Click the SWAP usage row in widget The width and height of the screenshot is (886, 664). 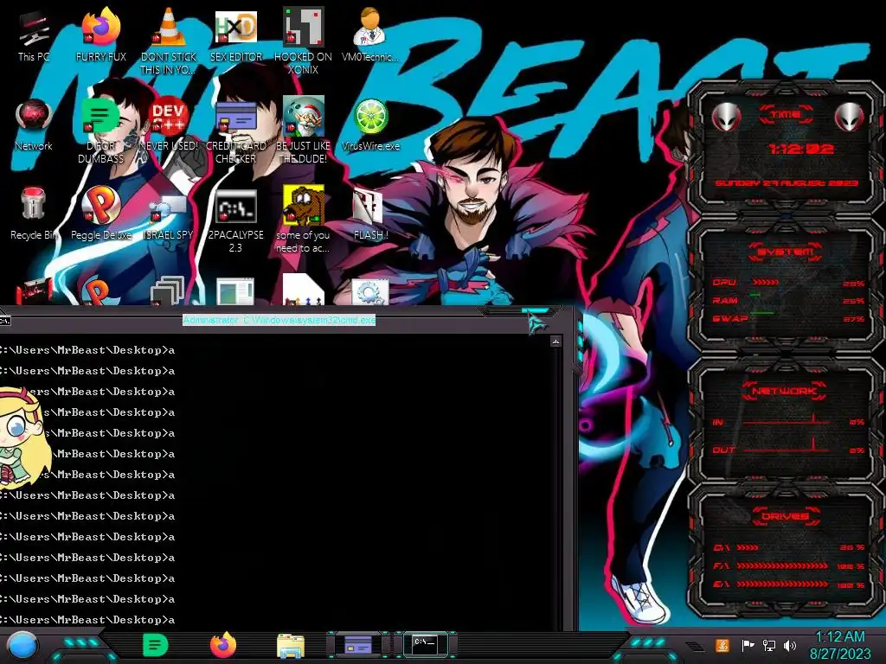click(x=789, y=318)
